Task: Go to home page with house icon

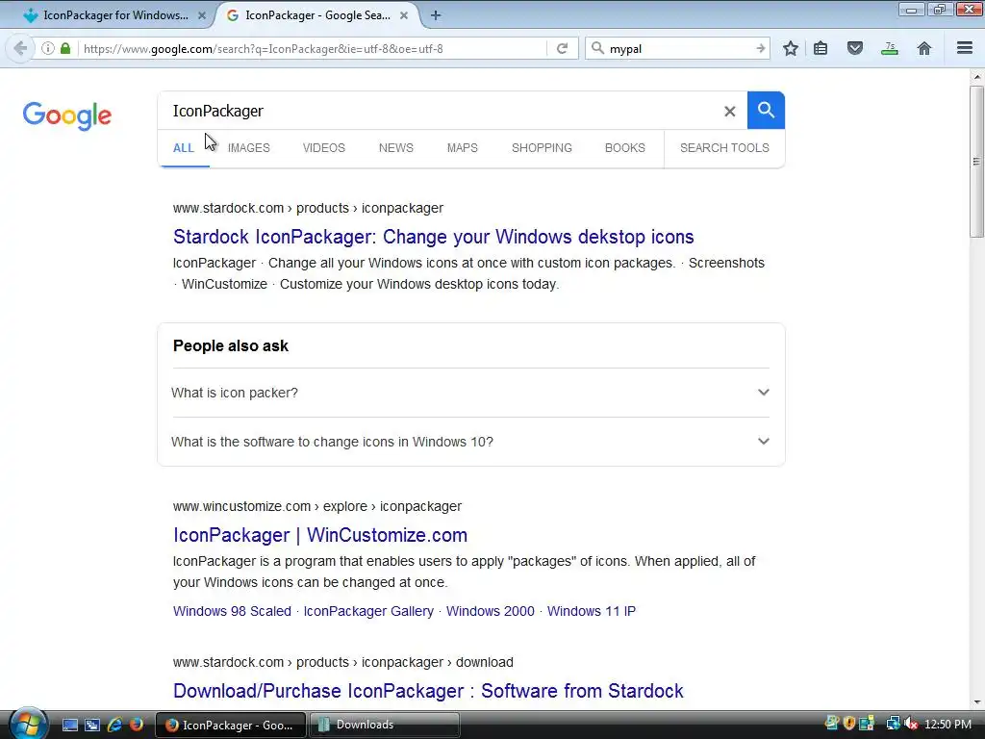Action: [924, 48]
